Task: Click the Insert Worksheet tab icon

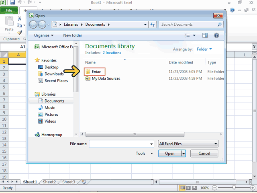Action: coord(84,182)
